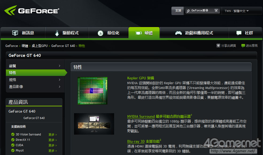The height and width of the screenshot is (155, 263).
Task: Click the PhysX technology text
Action: [x=20, y=150]
